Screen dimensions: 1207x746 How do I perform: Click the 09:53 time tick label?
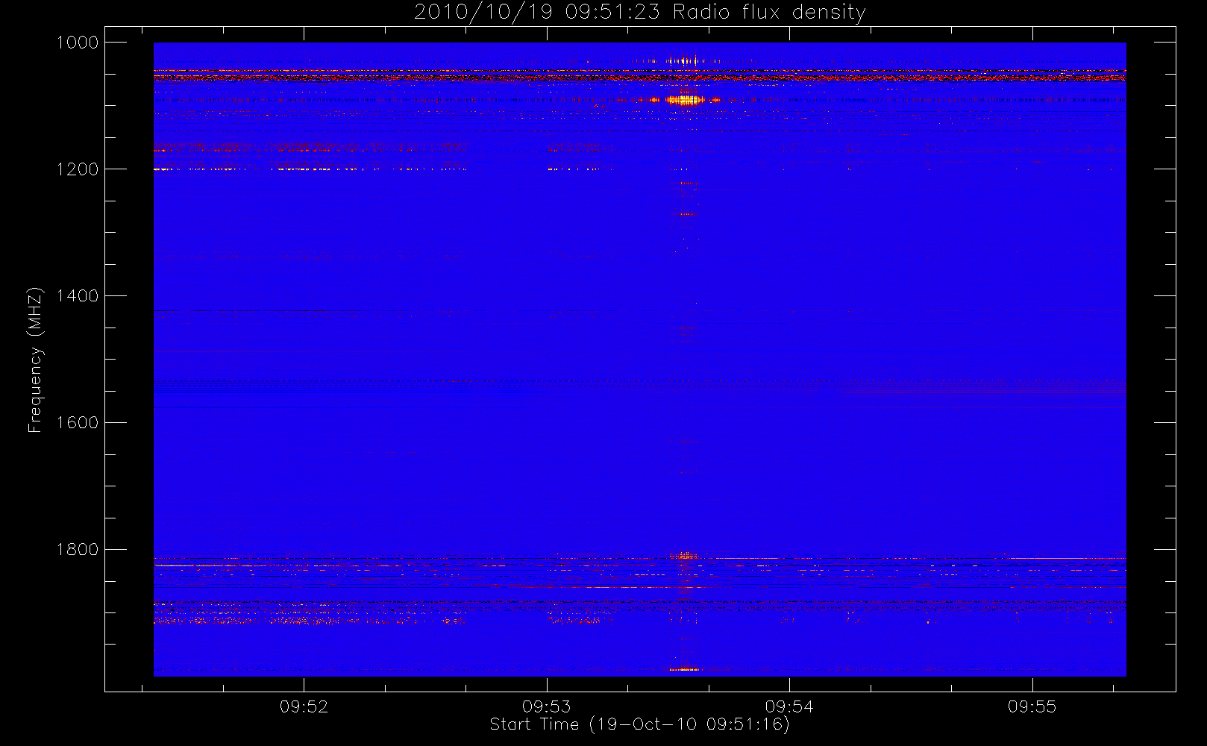click(547, 706)
